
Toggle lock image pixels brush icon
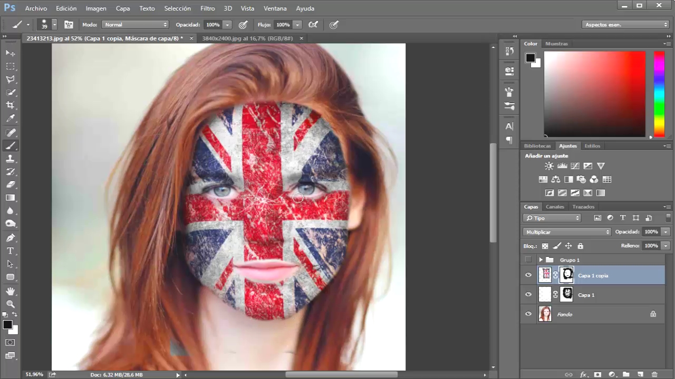pyautogui.click(x=557, y=246)
